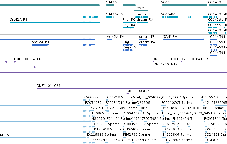This screenshot has width=227, height=144.
Task: Click EST EC40211.5prime
Action: click(x=106, y=124)
